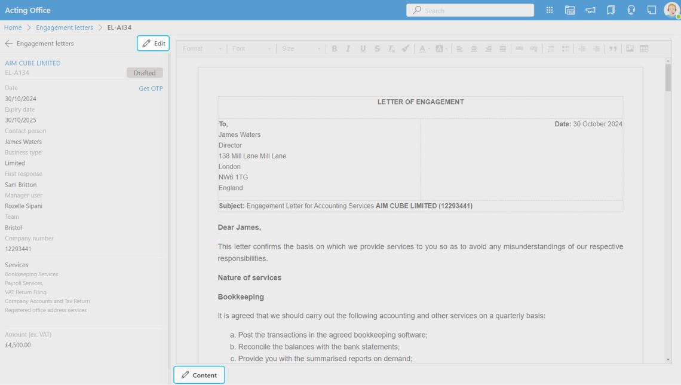
Task: Go back using the Engagement letters arrow
Action: point(9,44)
